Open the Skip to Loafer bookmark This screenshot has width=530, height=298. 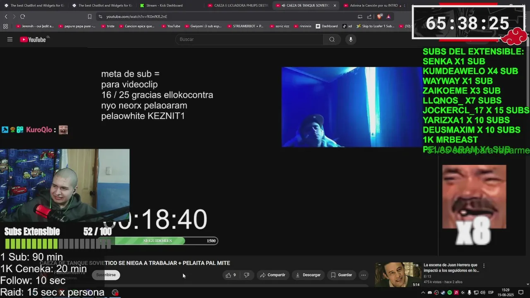click(x=376, y=26)
